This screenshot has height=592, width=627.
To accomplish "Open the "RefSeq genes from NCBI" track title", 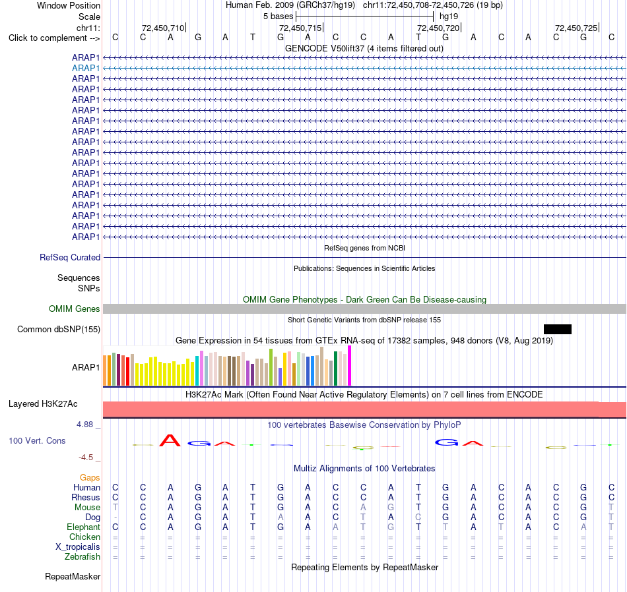I will point(364,248).
